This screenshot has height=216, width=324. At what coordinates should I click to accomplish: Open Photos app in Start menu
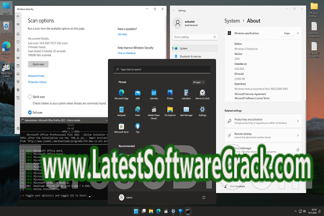point(170,93)
